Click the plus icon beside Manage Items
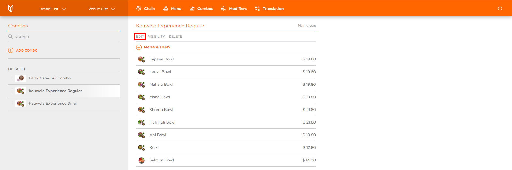The height and width of the screenshot is (170, 512). tap(139, 47)
